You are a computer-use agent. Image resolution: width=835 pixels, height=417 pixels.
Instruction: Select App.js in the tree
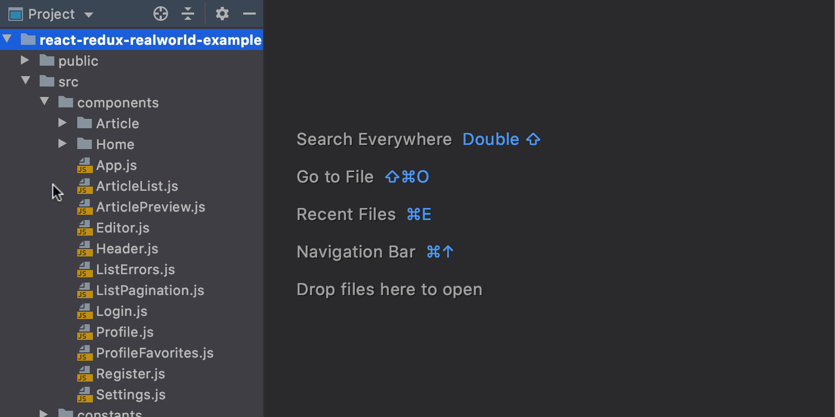(x=116, y=166)
